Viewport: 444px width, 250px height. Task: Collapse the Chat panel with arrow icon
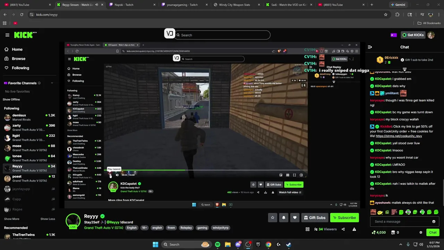click(370, 47)
